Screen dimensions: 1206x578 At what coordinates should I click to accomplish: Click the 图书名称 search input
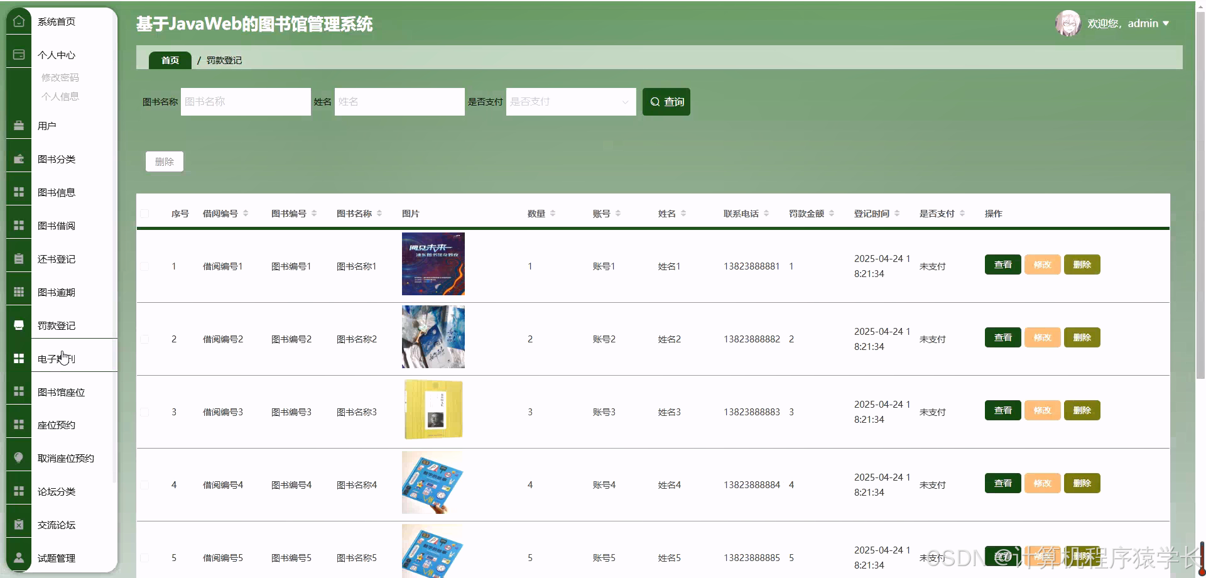(246, 102)
